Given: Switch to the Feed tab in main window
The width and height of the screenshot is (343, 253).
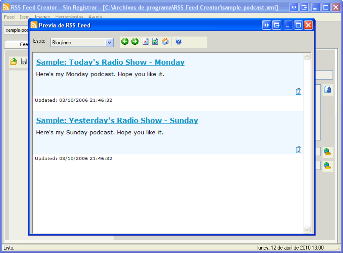Looking at the screenshot, I should 17,44.
